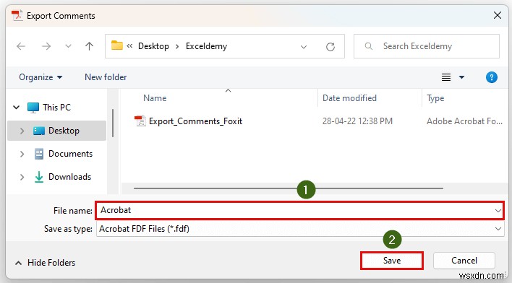Click Hide Folders toggle
Screen dimensions: 512x283
45,263
